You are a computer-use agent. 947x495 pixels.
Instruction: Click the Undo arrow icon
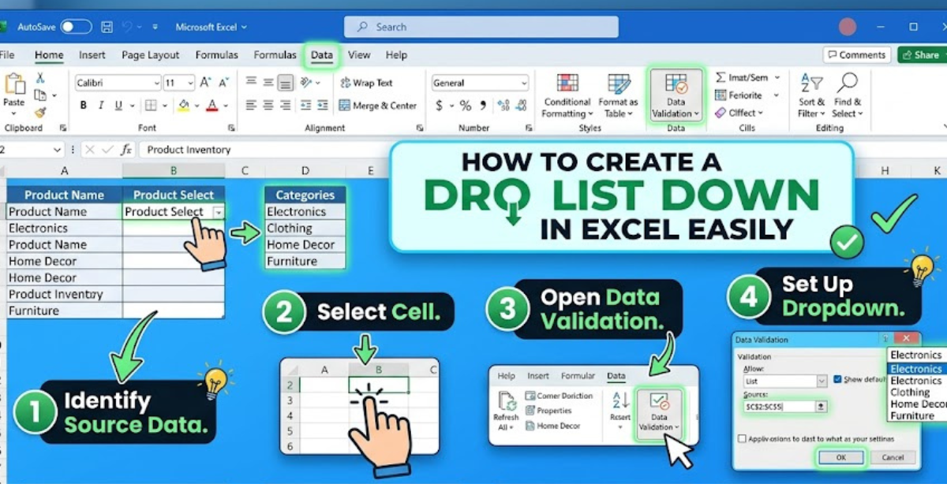125,27
